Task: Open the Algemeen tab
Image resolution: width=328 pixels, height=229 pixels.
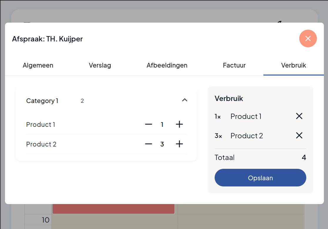Action: click(38, 65)
